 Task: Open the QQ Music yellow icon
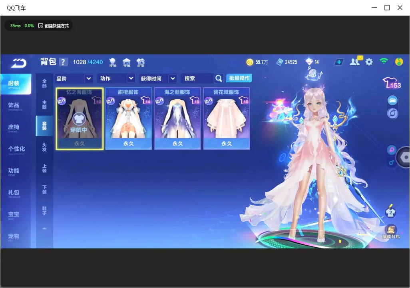point(399,62)
